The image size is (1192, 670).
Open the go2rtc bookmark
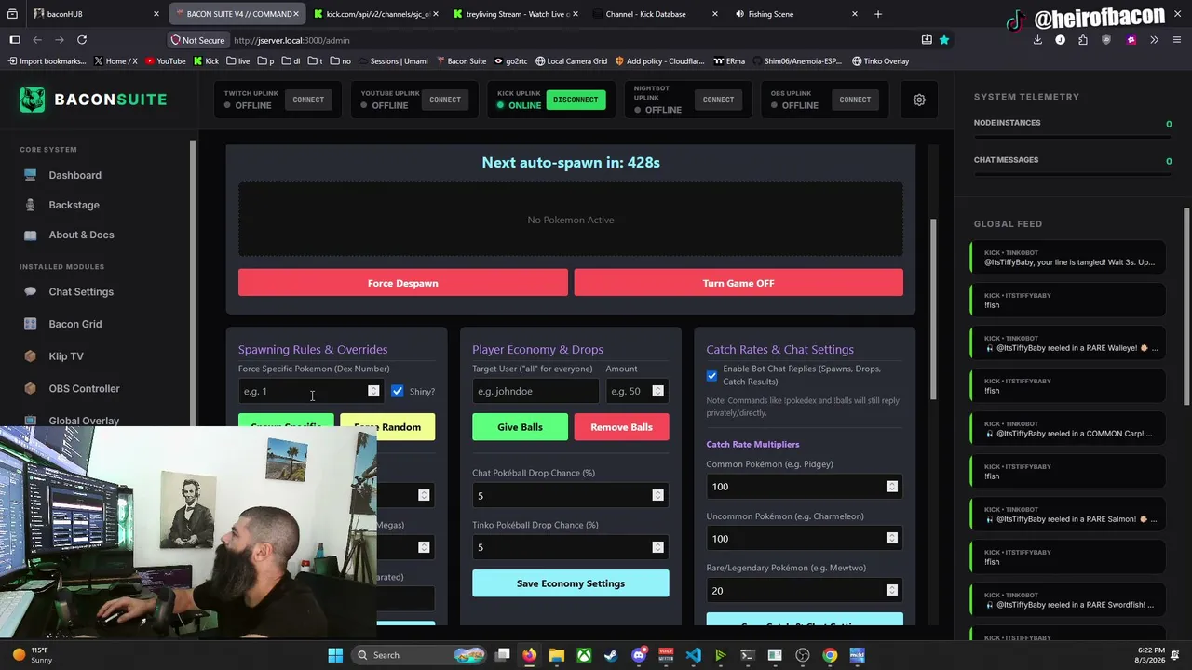[510, 61]
